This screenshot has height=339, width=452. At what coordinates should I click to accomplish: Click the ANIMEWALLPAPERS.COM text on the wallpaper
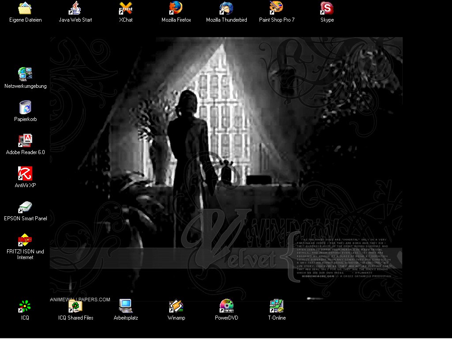click(80, 300)
